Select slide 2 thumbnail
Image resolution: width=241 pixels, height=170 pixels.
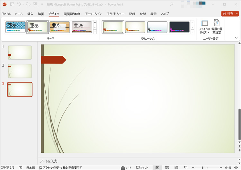pyautogui.click(x=20, y=71)
